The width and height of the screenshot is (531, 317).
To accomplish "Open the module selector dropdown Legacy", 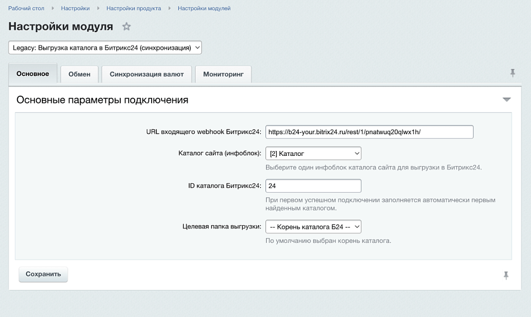I will pyautogui.click(x=105, y=48).
